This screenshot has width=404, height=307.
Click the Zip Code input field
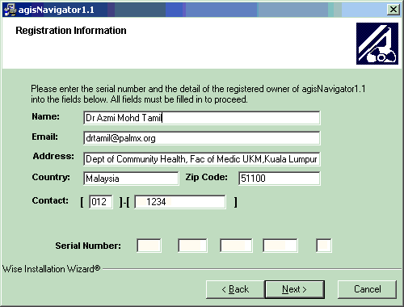click(x=280, y=179)
